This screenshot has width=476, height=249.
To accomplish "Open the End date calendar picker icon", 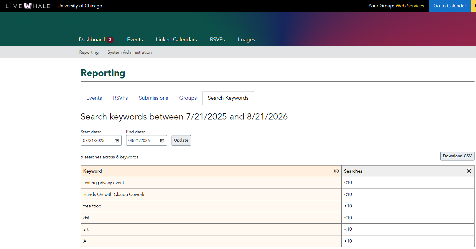I will 162,140.
